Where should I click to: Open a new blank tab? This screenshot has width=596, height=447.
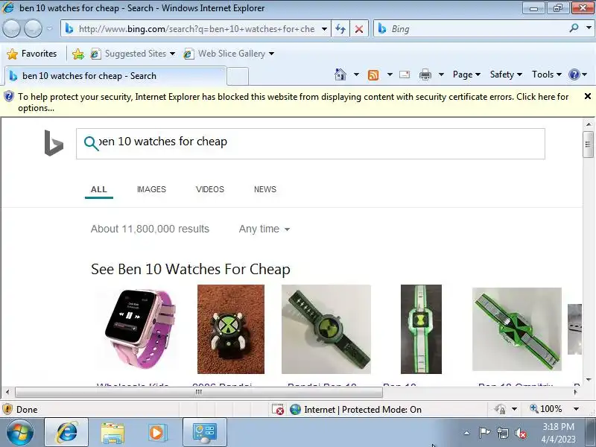[238, 76]
